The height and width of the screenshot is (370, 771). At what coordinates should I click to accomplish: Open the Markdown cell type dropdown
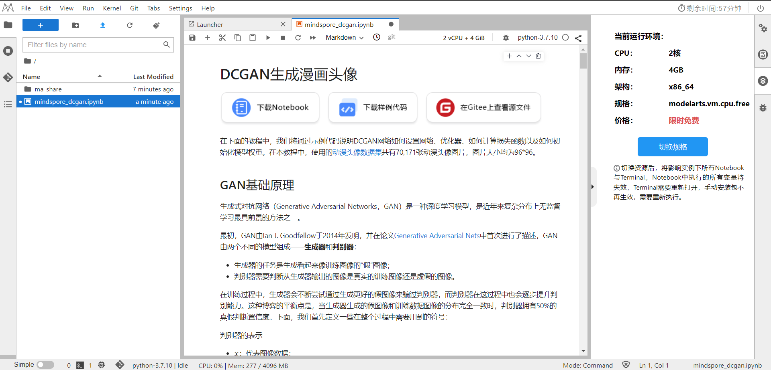tap(345, 37)
